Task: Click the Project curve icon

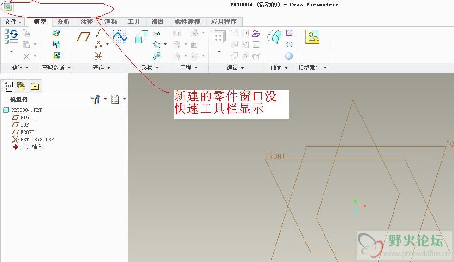Action: click(x=256, y=33)
